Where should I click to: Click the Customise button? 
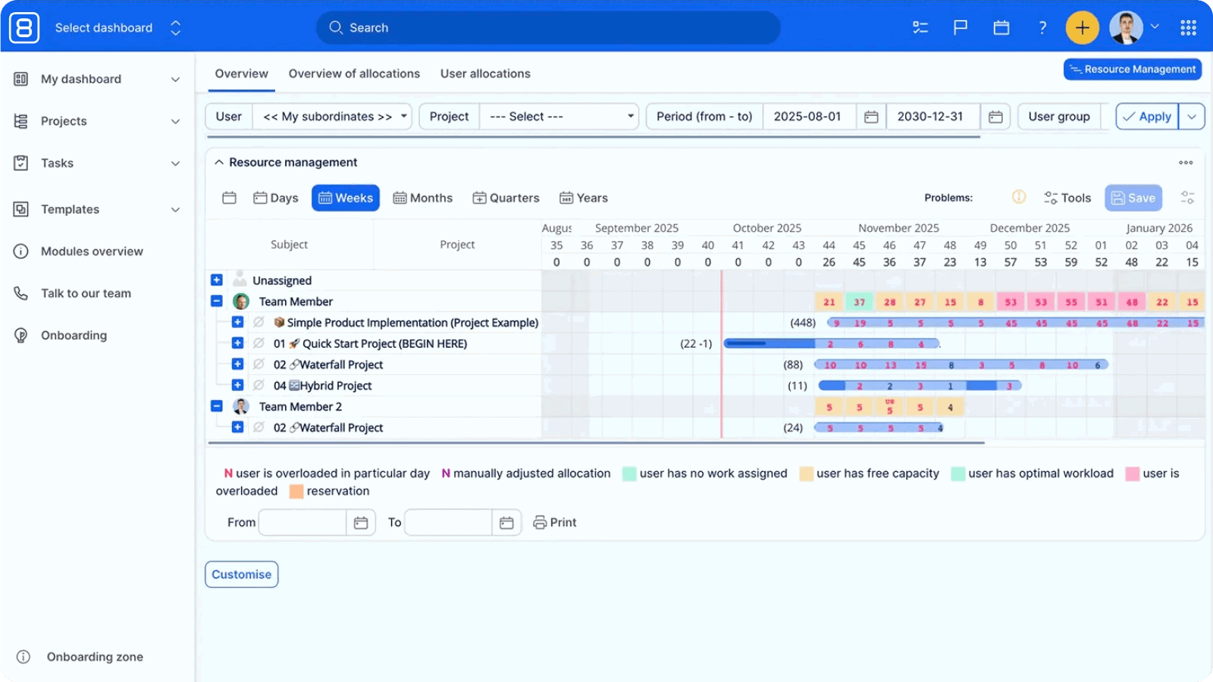click(x=242, y=574)
